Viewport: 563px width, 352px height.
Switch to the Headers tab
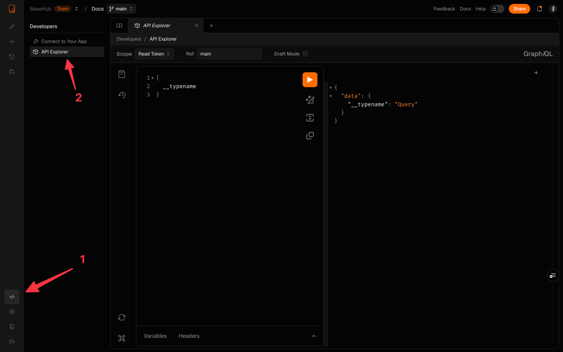pos(189,336)
